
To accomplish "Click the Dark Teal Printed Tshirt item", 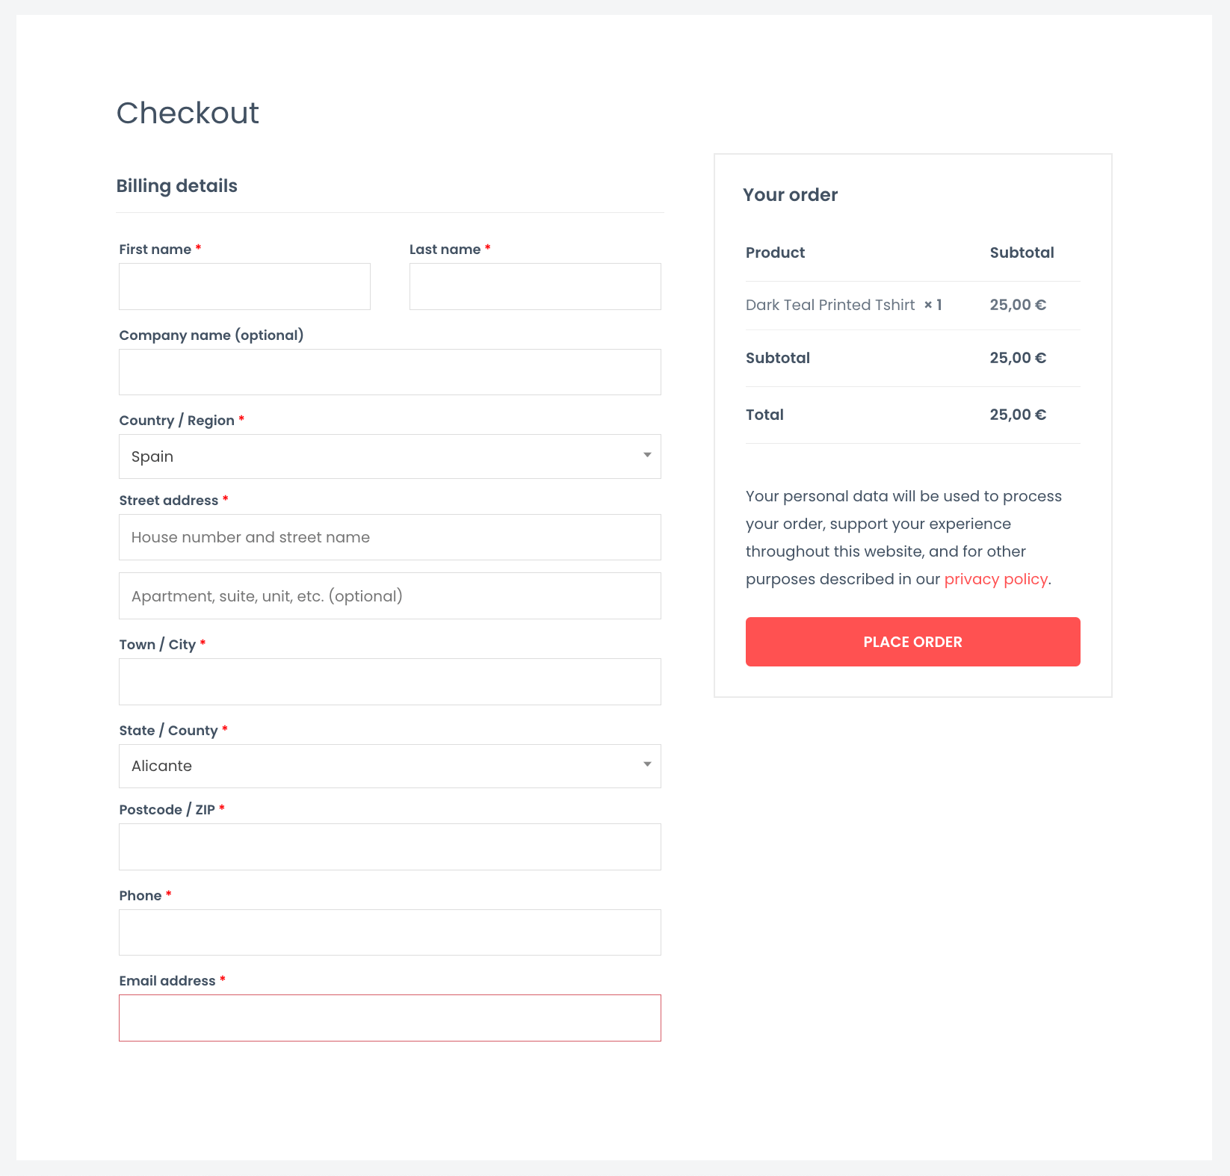I will (830, 305).
